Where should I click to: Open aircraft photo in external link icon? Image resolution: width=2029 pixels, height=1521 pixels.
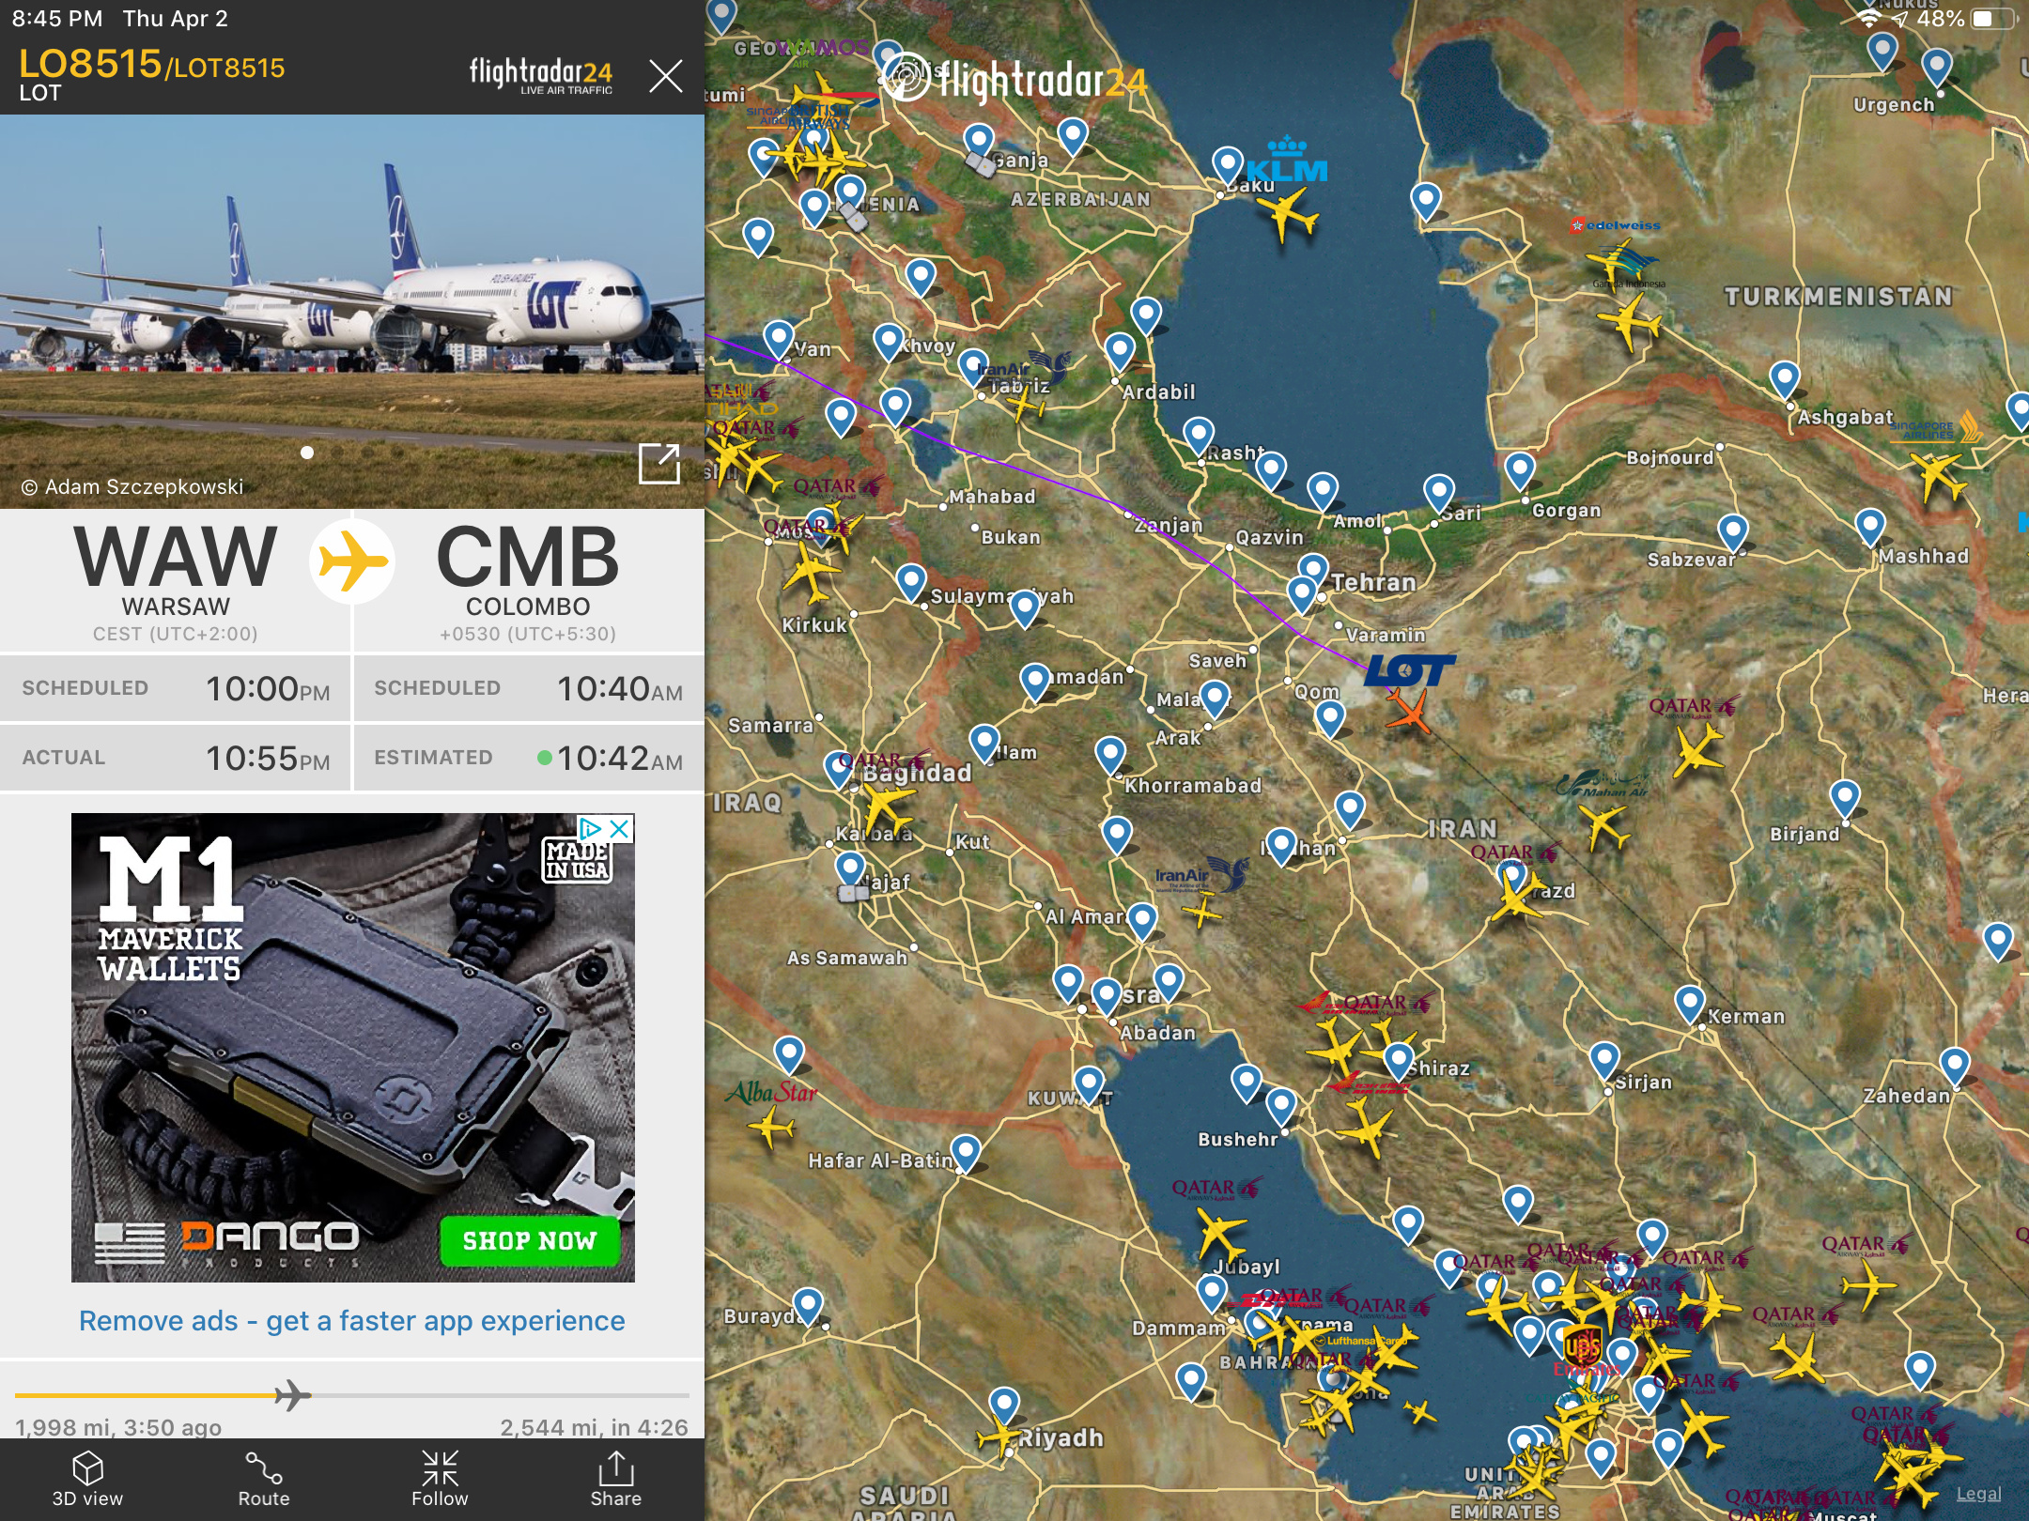[658, 463]
